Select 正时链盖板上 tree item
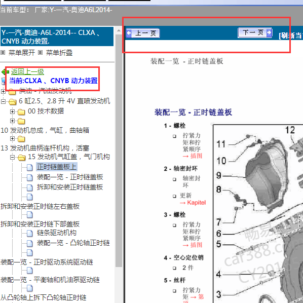 57,167
